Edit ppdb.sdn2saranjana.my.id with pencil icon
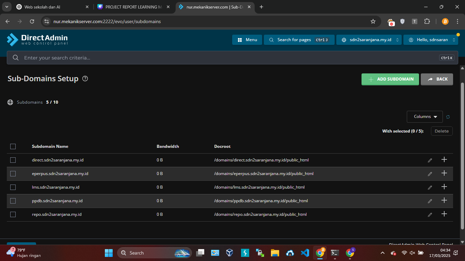The width and height of the screenshot is (465, 261). (430, 201)
